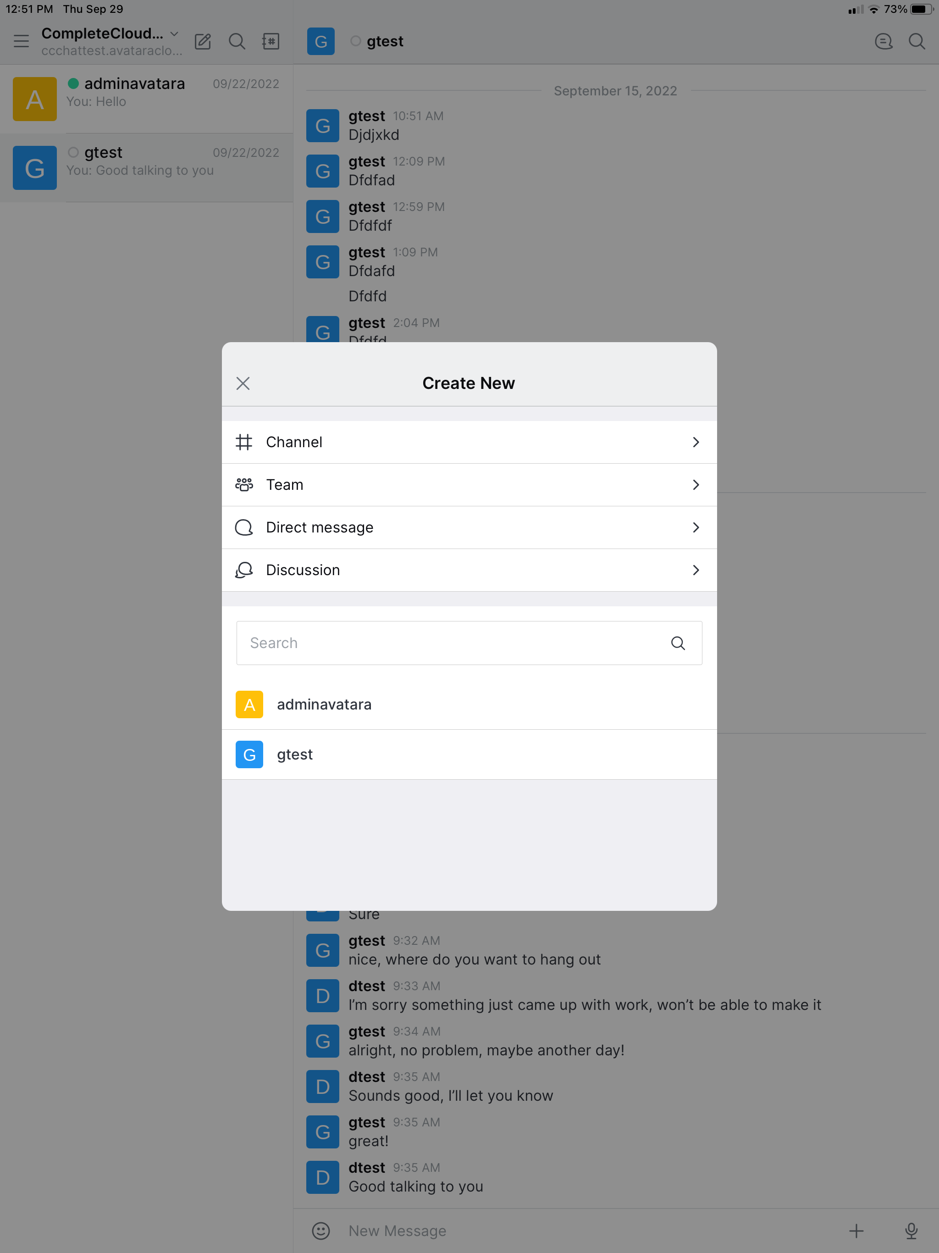The height and width of the screenshot is (1253, 939).
Task: Open Direct message chevron
Action: click(x=696, y=527)
